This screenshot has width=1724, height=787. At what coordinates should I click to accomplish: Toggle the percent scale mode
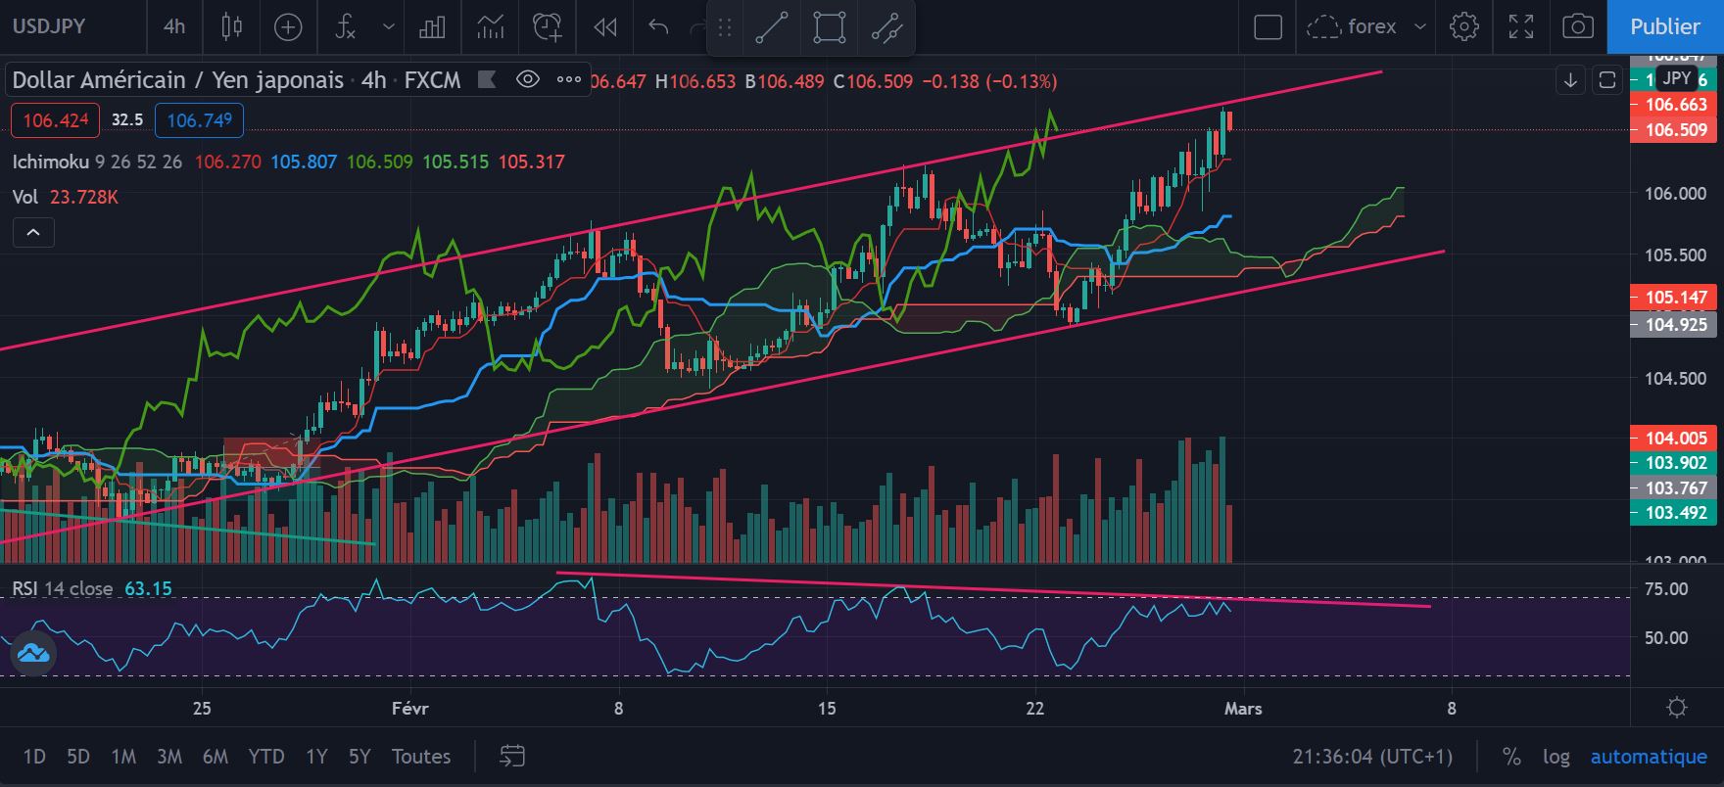[1511, 757]
